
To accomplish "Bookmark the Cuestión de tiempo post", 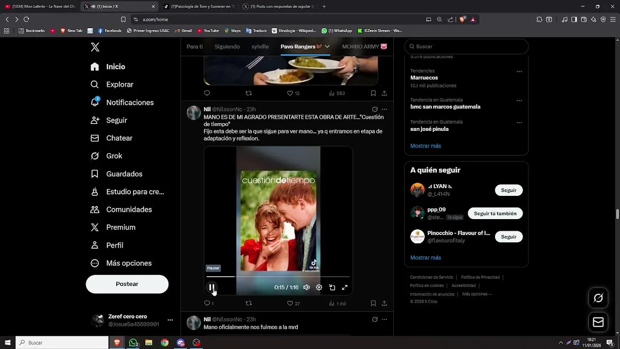I will click(373, 303).
